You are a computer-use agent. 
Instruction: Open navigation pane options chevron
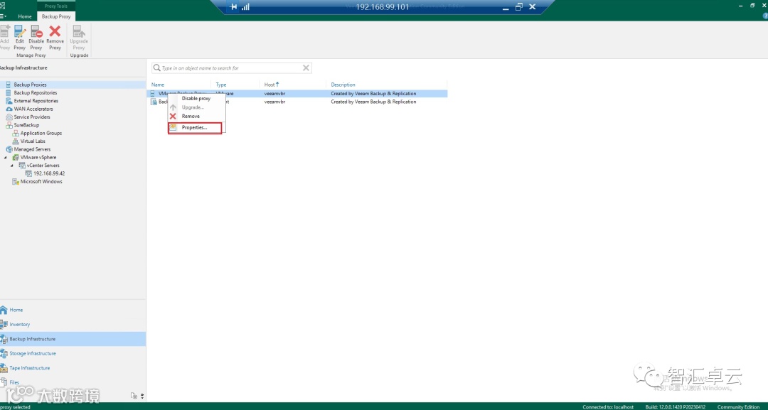(x=142, y=396)
